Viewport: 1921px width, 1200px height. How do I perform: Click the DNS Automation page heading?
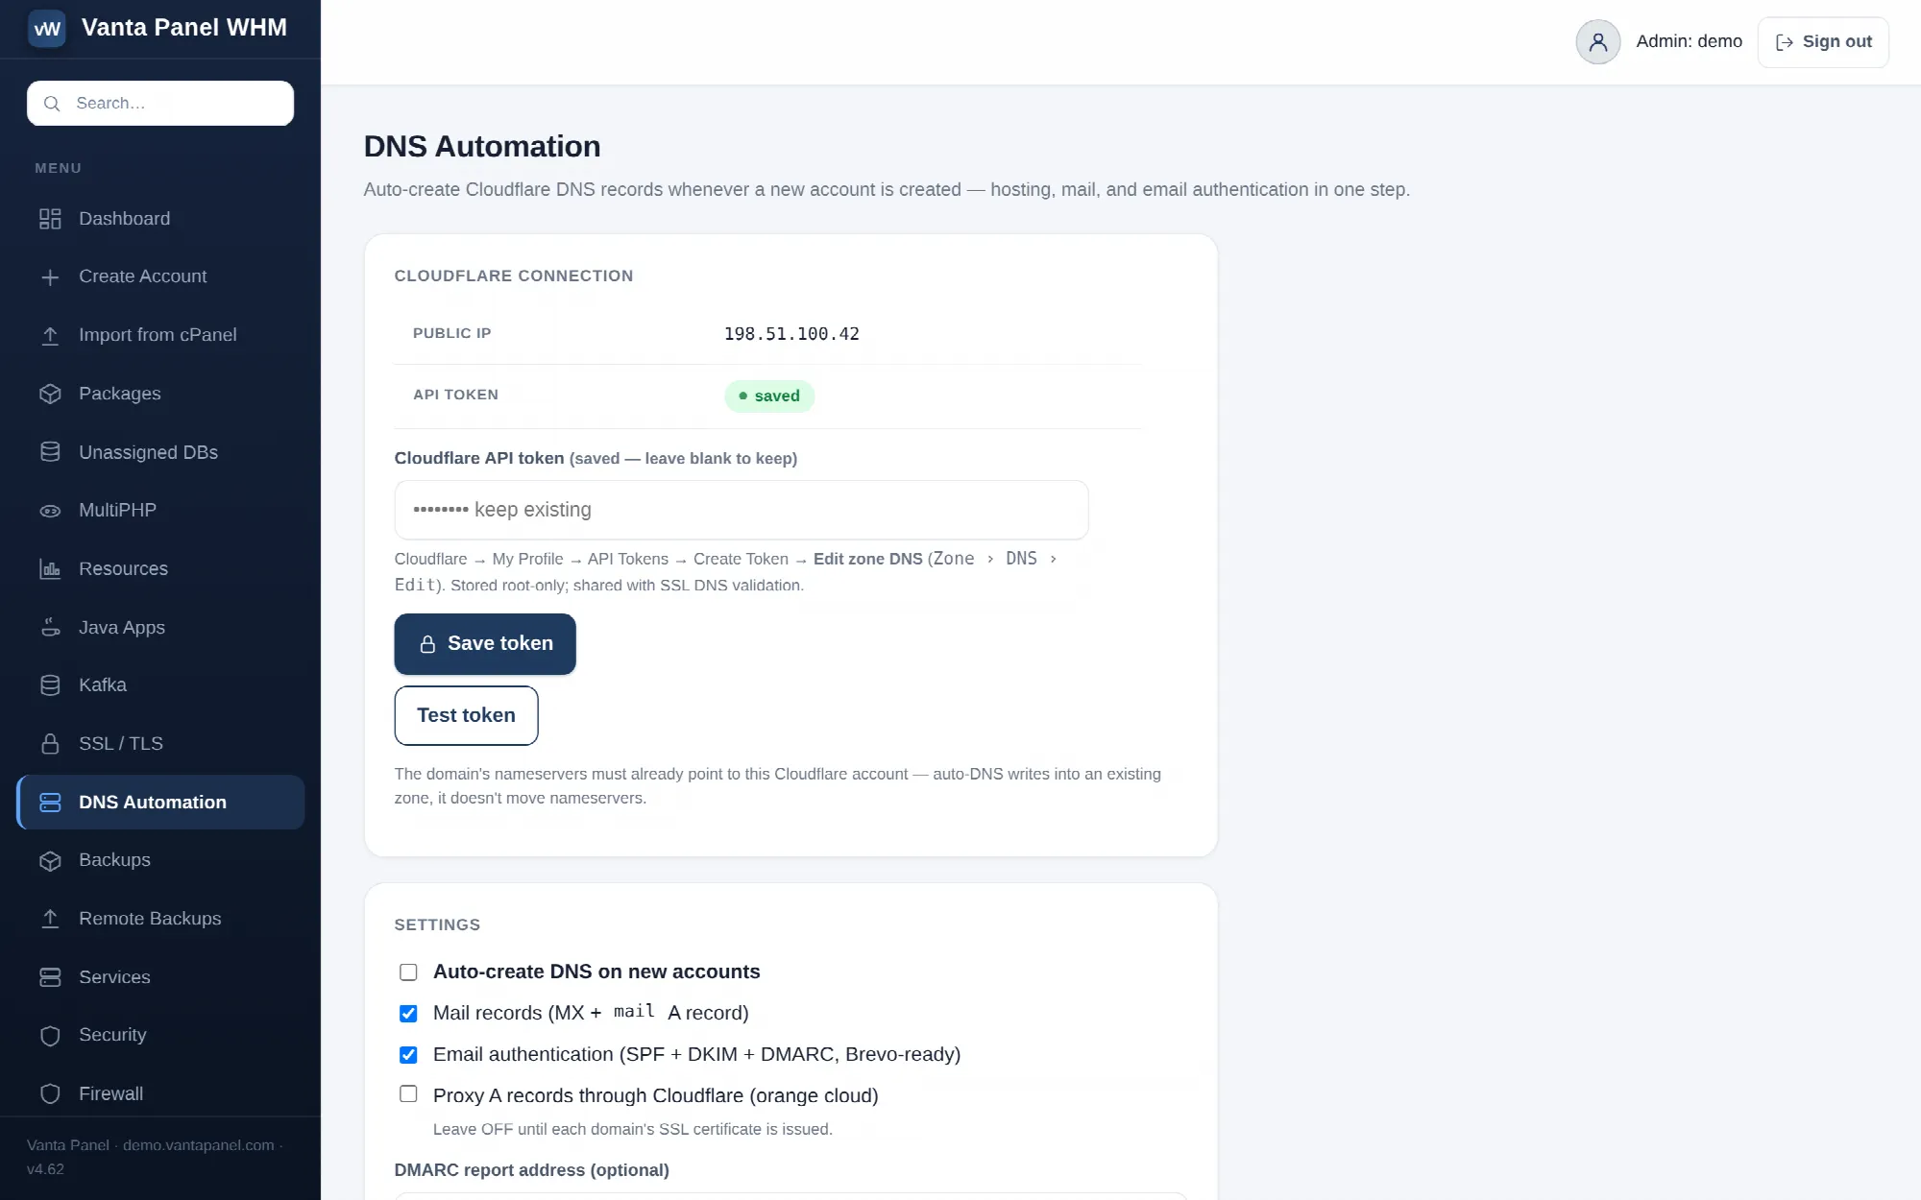(x=482, y=147)
